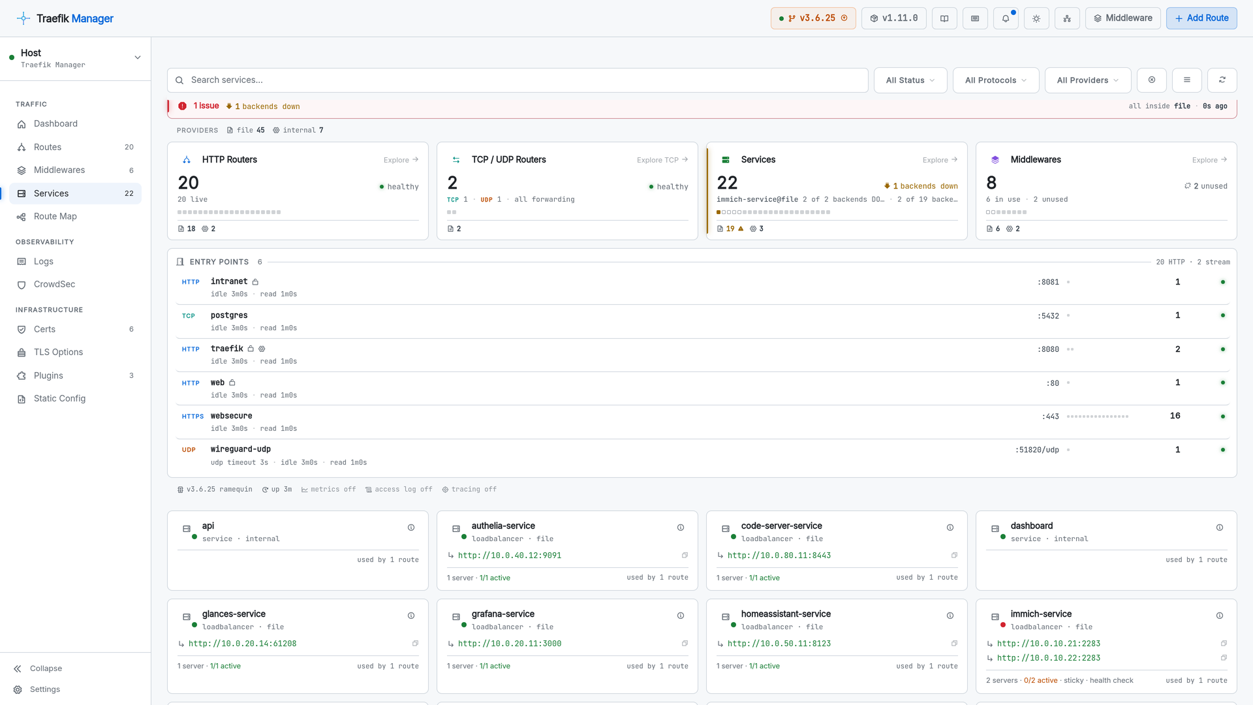Image resolution: width=1253 pixels, height=705 pixels.
Task: Select the websecure entry point row
Action: click(702, 422)
